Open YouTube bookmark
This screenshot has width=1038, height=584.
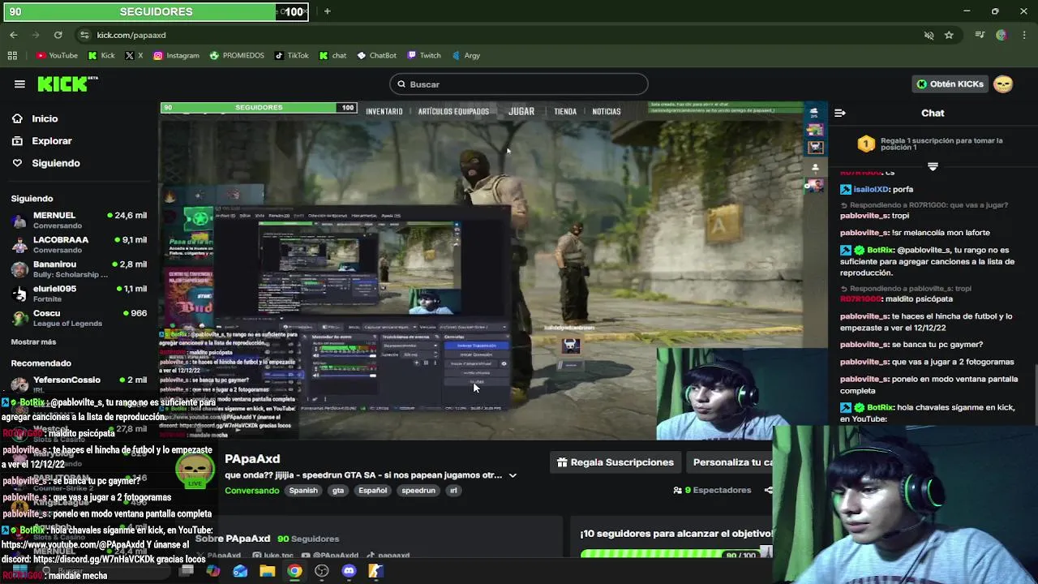[x=57, y=55]
